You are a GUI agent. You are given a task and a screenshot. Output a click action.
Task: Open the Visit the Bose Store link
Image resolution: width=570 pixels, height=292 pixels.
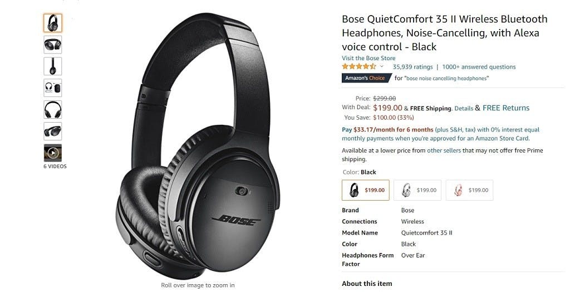pyautogui.click(x=368, y=59)
